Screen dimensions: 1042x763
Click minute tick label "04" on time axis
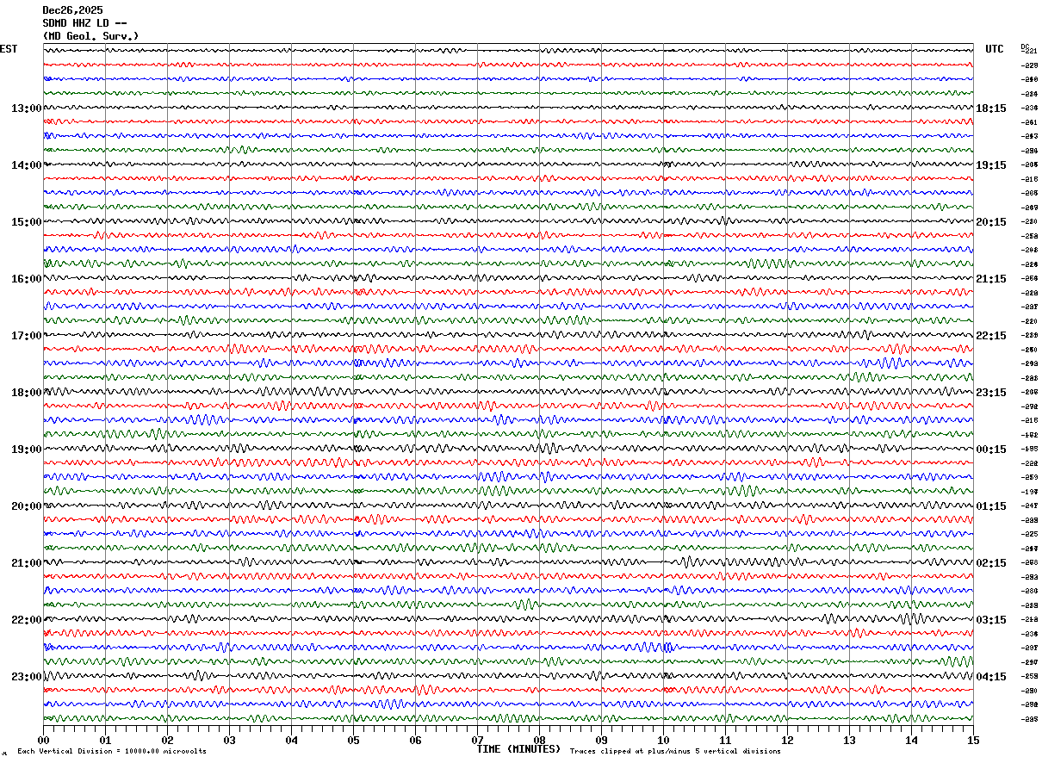point(292,740)
